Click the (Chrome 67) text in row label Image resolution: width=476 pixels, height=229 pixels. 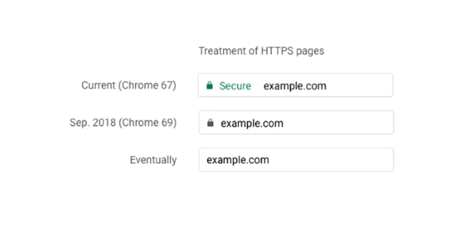click(x=147, y=85)
